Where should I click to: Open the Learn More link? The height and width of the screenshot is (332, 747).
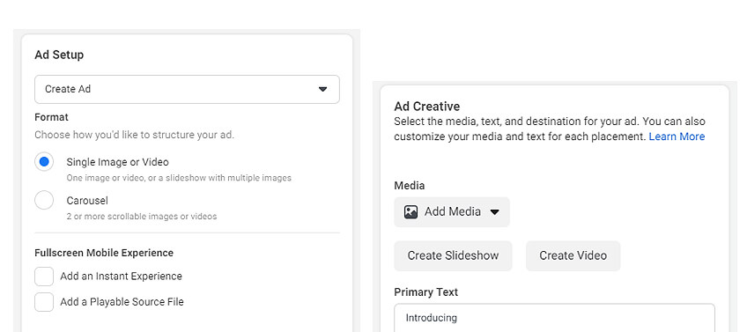click(x=677, y=136)
